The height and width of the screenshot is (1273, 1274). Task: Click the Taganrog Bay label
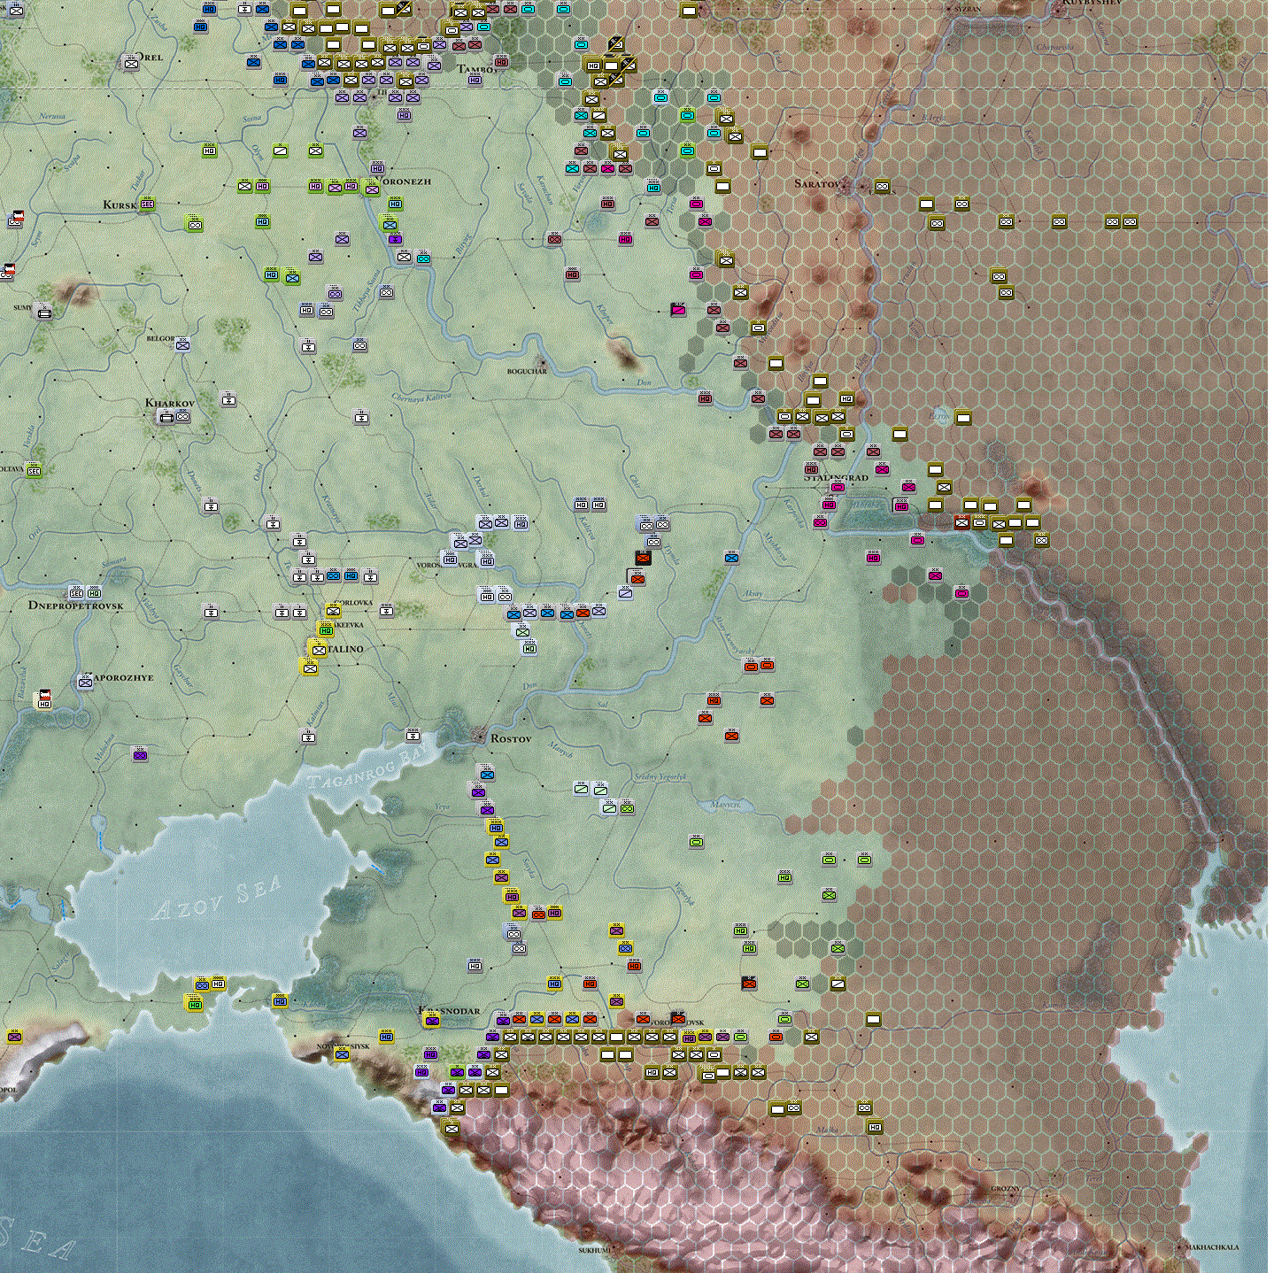click(x=369, y=768)
